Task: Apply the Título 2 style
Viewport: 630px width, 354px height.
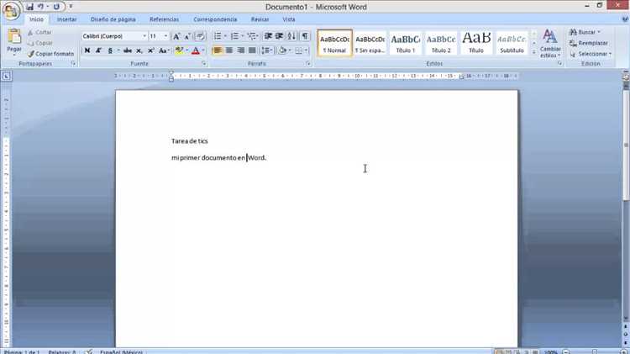Action: click(441, 43)
